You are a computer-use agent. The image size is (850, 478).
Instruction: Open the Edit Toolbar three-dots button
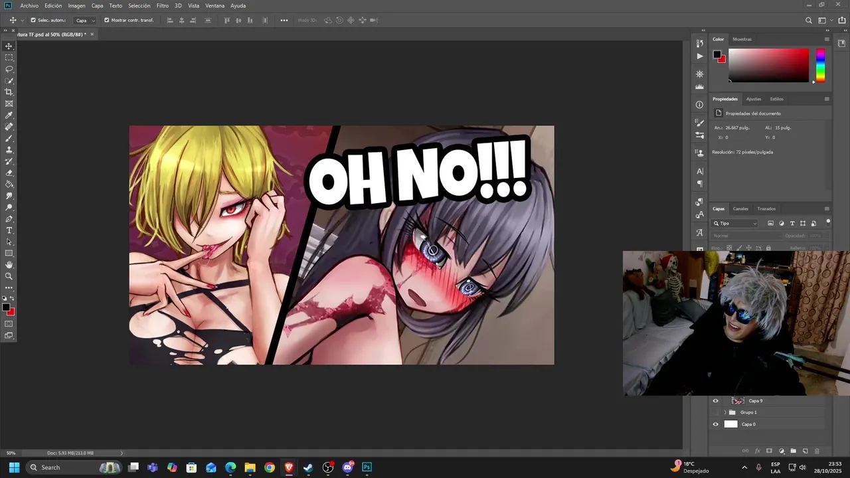(x=9, y=287)
